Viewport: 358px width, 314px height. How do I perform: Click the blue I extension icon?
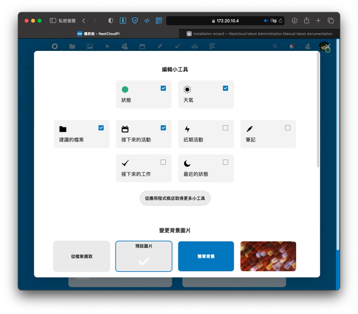click(123, 20)
